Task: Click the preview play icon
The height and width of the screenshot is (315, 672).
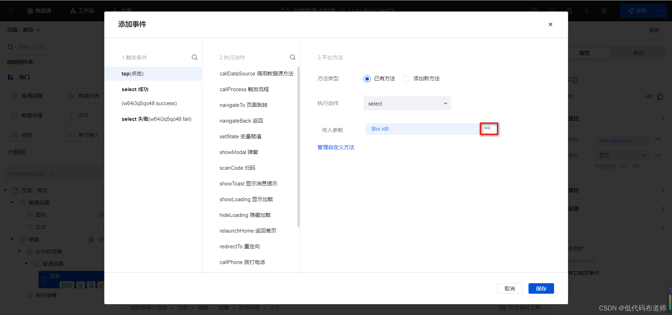Action: pos(587,11)
